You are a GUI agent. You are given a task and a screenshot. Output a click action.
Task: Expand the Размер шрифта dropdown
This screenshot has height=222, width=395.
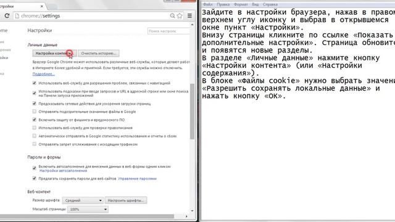point(83,200)
